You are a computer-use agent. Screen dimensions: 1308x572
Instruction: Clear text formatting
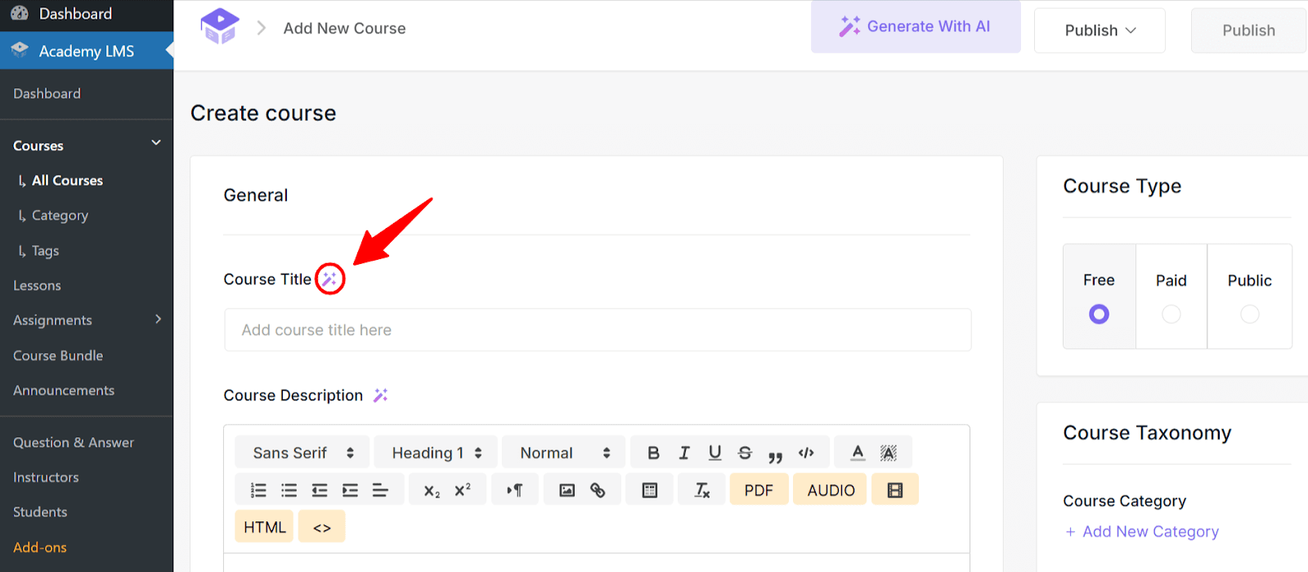pyautogui.click(x=701, y=490)
